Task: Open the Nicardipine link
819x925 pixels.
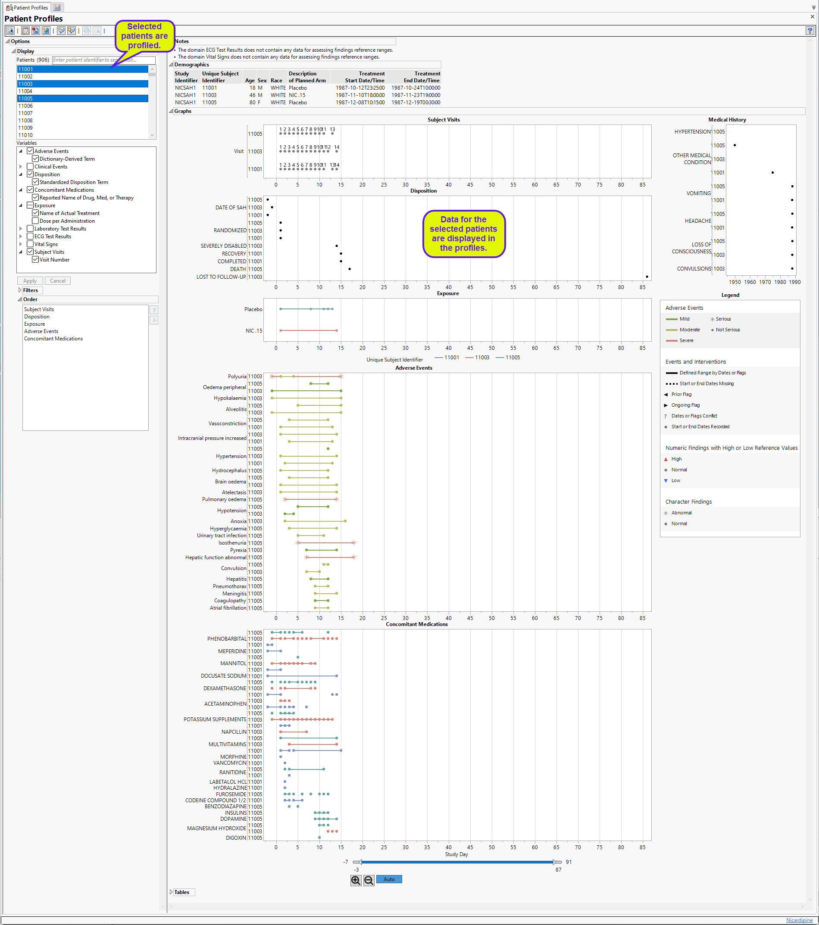Action: coord(799,920)
